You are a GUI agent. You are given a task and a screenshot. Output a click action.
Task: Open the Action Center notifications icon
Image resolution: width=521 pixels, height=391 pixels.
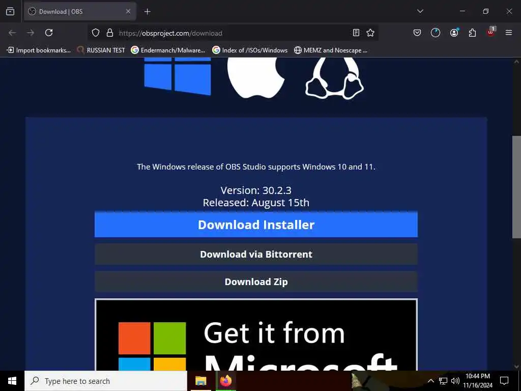pos(504,381)
